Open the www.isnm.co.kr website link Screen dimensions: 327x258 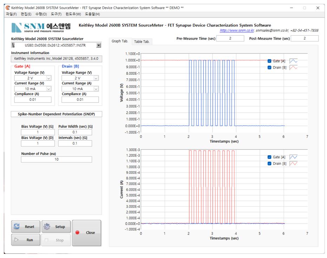tap(237, 30)
